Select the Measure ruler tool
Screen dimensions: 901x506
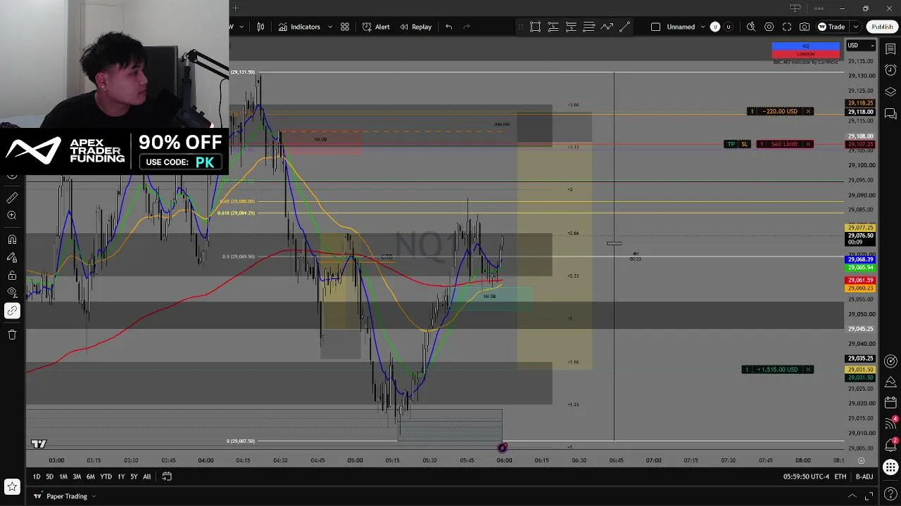(x=12, y=198)
